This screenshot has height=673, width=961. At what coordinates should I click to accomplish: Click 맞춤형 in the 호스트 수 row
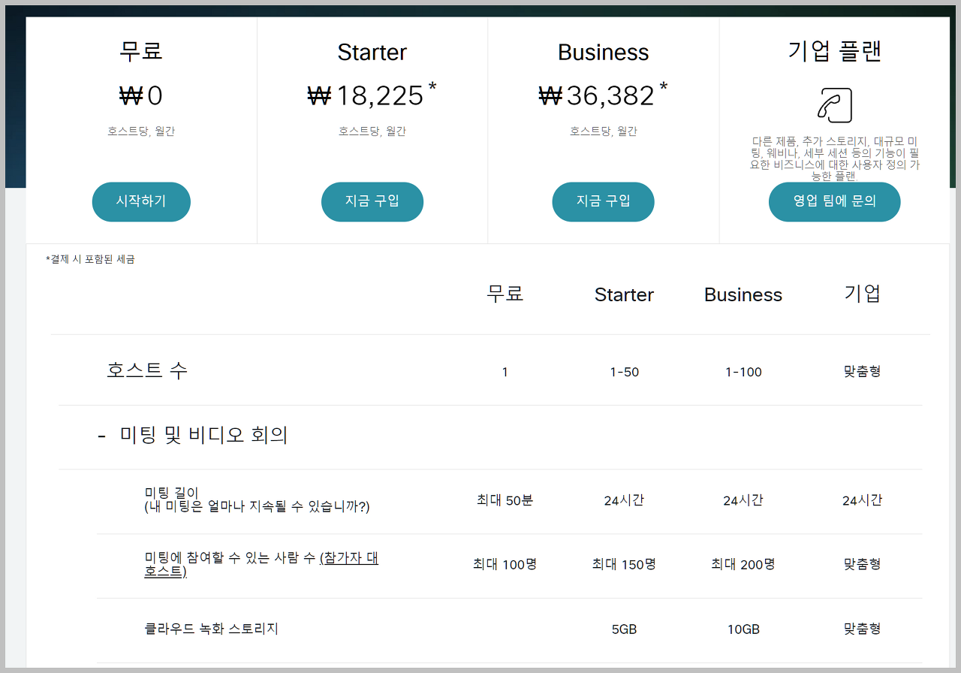coord(862,372)
